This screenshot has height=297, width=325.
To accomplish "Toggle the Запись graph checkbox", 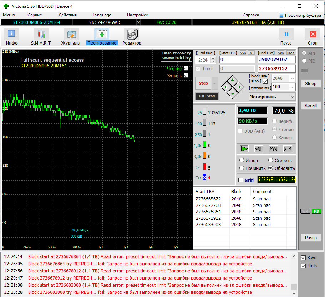I will (x=186, y=75).
